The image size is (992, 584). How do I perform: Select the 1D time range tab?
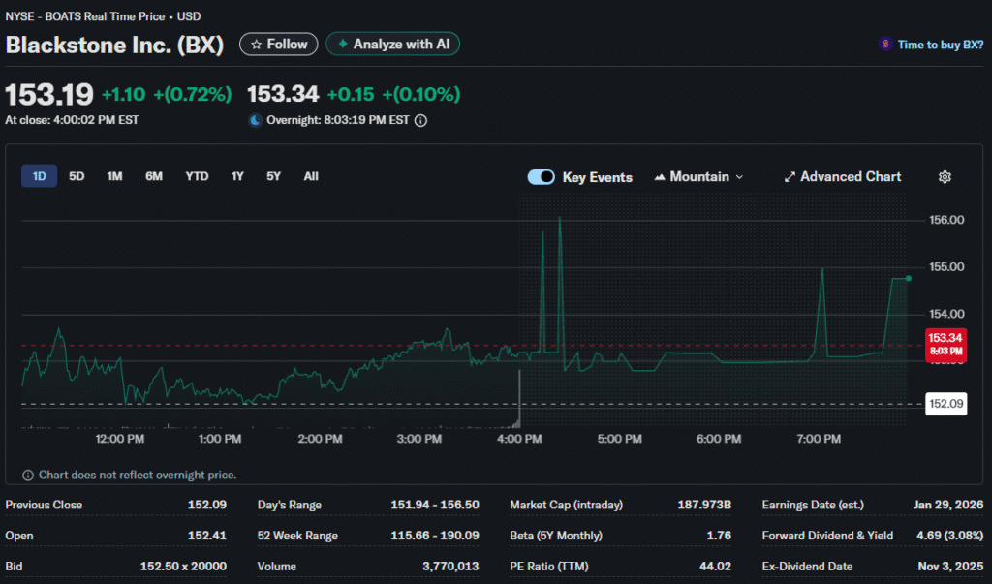[40, 176]
